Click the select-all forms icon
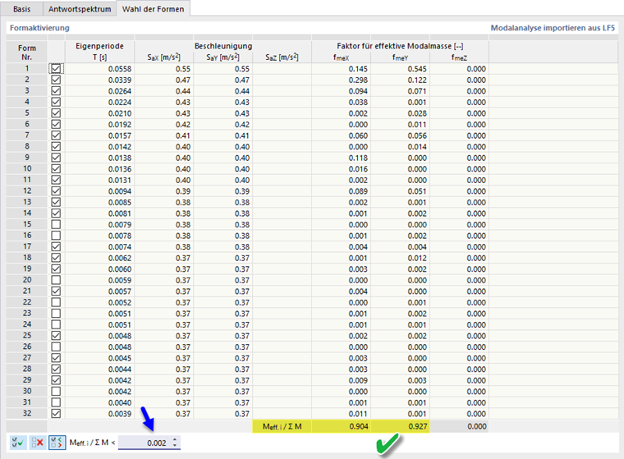Image resolution: width=624 pixels, height=459 pixels. pos(18,443)
